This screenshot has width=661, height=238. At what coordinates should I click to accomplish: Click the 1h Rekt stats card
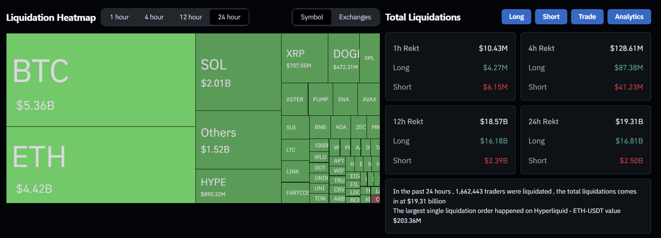(450, 66)
